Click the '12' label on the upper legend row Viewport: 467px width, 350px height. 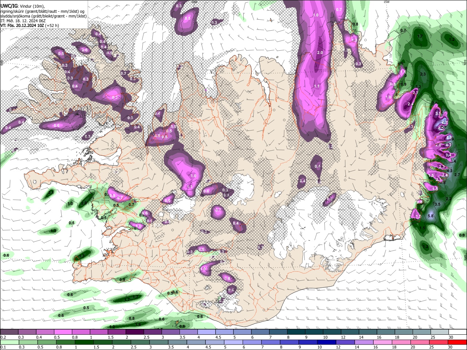(x=343, y=337)
